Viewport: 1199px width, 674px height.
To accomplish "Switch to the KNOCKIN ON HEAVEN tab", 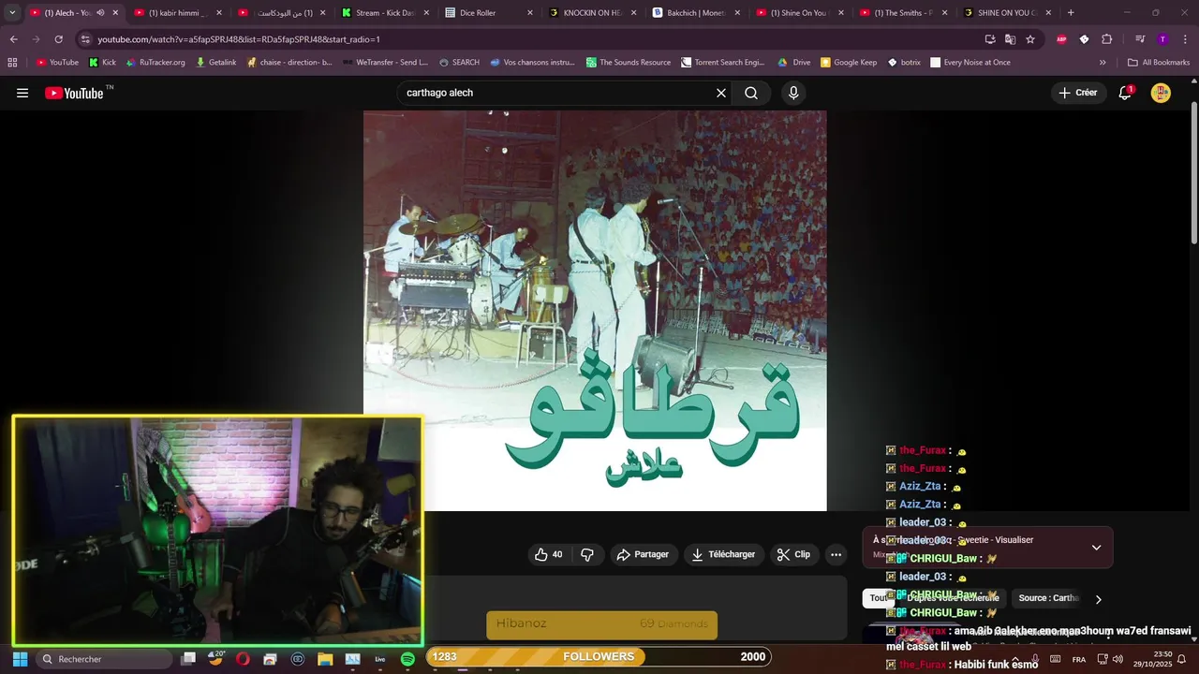I will [591, 12].
